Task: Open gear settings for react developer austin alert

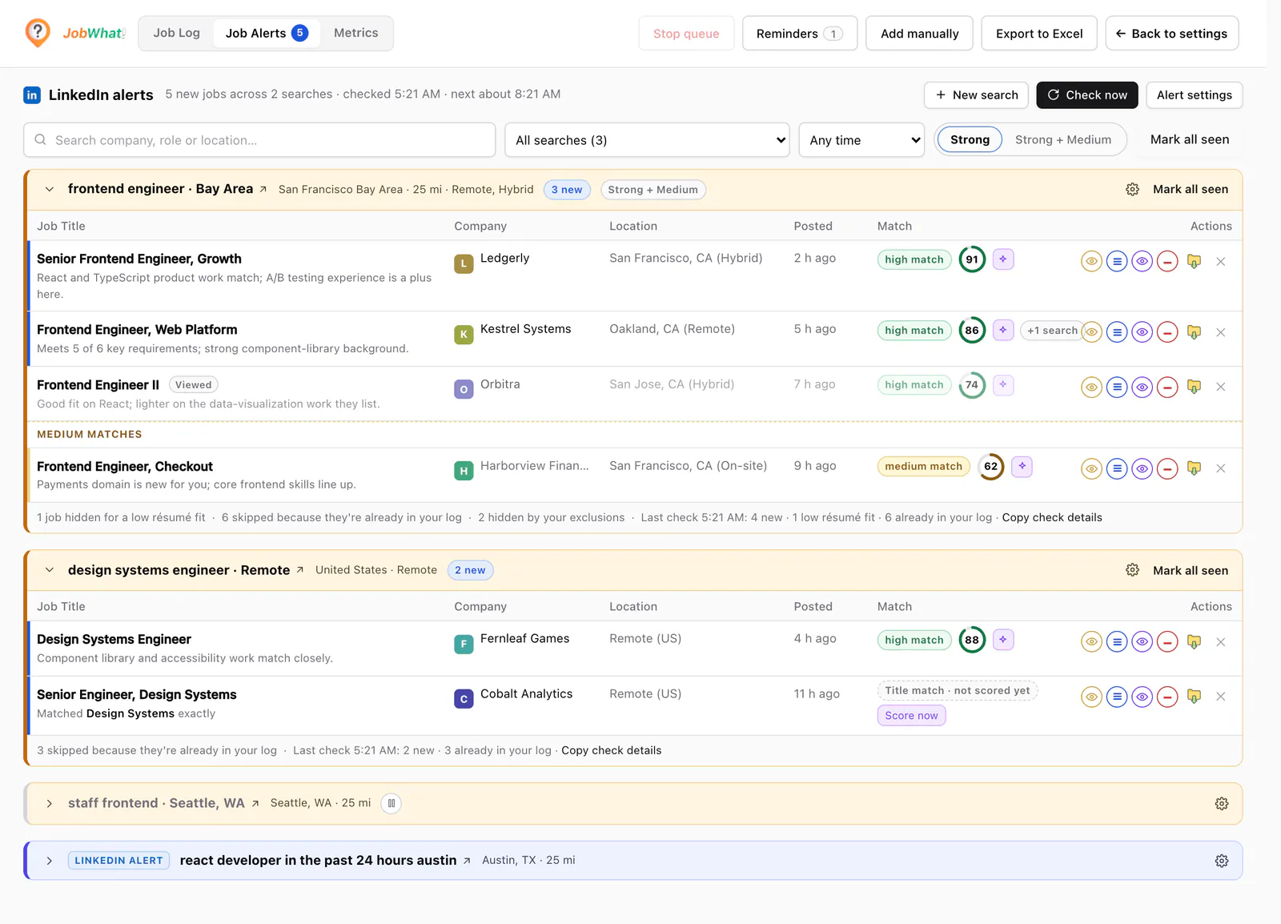Action: point(1222,862)
